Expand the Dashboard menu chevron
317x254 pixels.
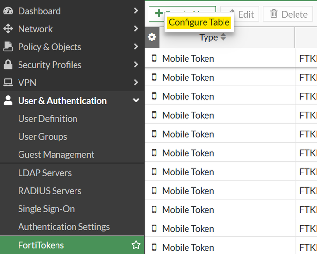pos(136,11)
